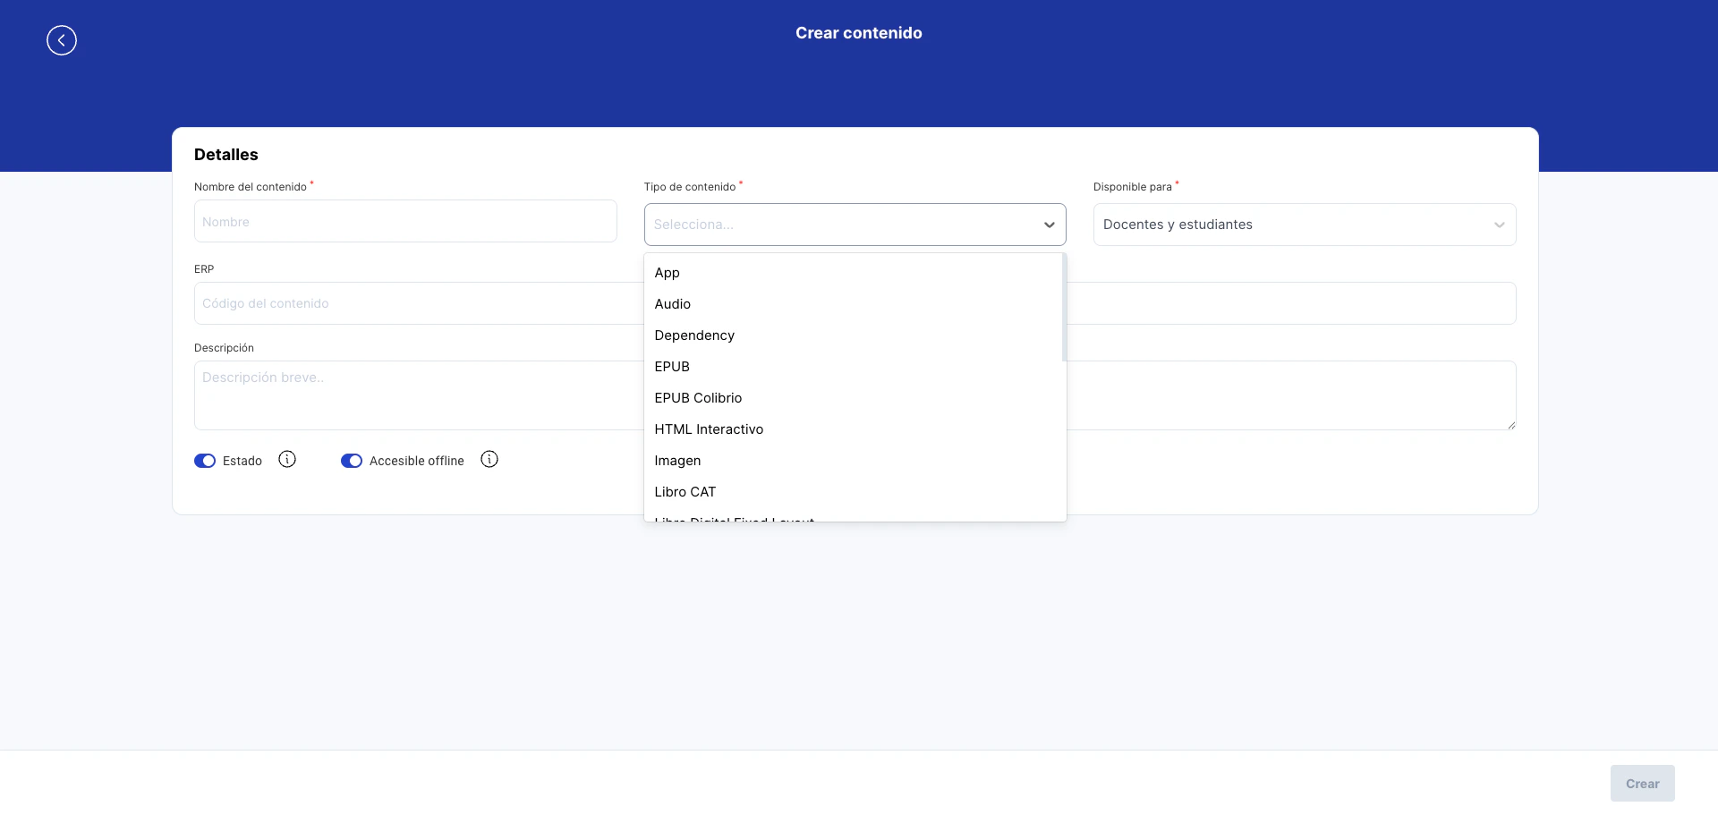Image resolution: width=1718 pixels, height=815 pixels.
Task: Click into the Nombre input field
Action: (405, 221)
